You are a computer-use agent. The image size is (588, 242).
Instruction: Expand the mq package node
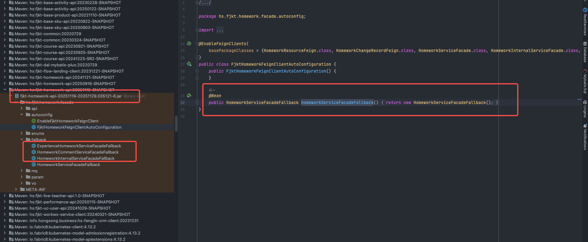pos(22,171)
